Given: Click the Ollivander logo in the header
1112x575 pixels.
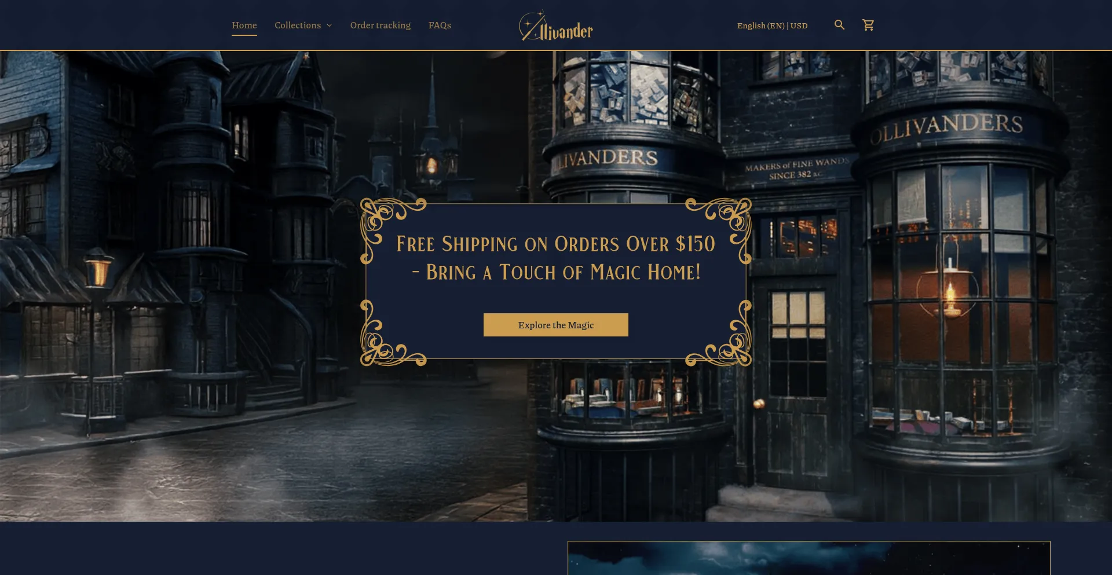Looking at the screenshot, I should click(x=556, y=25).
